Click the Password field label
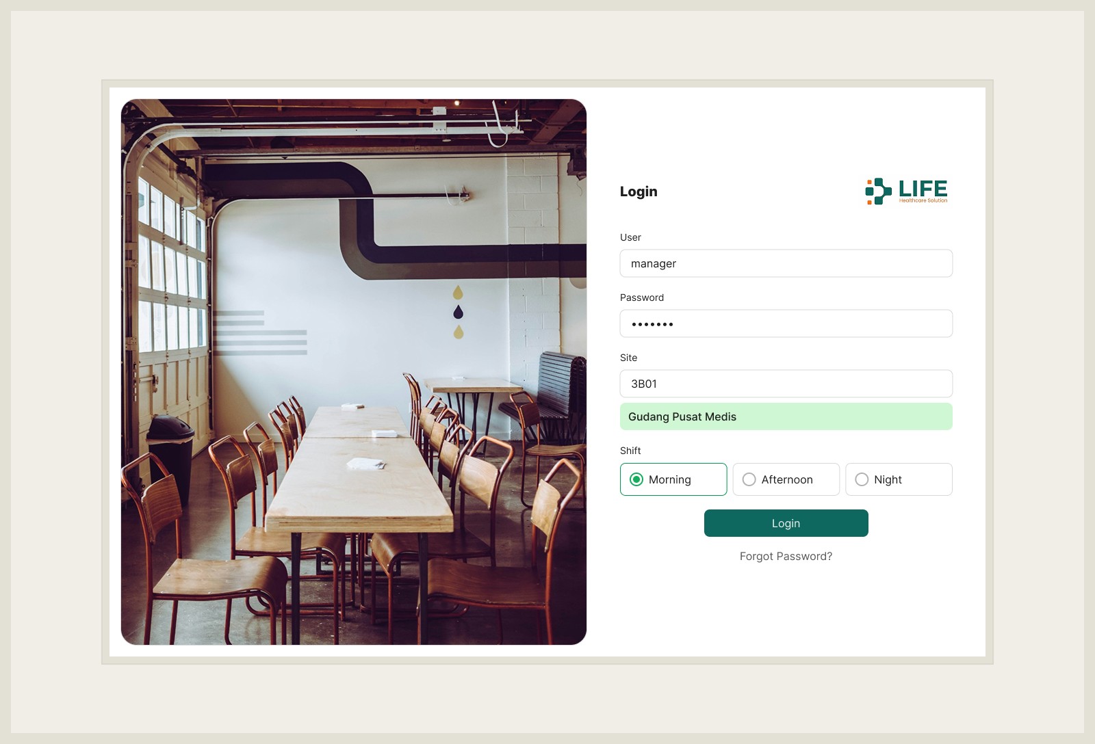This screenshot has height=744, width=1095. pyautogui.click(x=642, y=297)
